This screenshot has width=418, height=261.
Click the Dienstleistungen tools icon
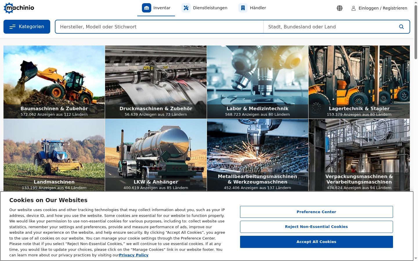click(186, 8)
